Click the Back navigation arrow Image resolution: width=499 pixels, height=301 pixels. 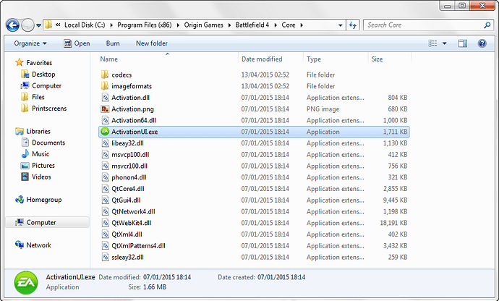[13, 25]
